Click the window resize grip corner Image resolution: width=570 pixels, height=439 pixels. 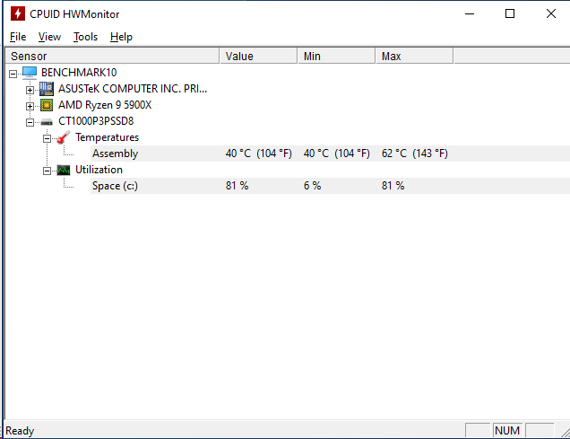click(x=565, y=433)
